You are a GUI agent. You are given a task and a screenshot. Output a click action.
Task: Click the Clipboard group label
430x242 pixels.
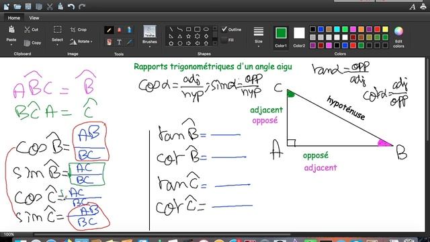tap(22, 54)
